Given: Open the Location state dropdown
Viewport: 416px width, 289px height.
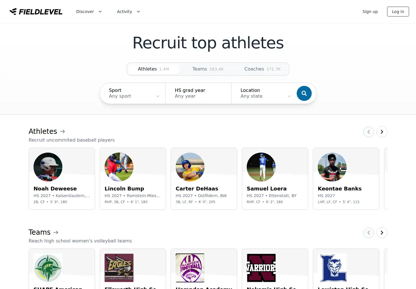Looking at the screenshot, I should (x=265, y=93).
